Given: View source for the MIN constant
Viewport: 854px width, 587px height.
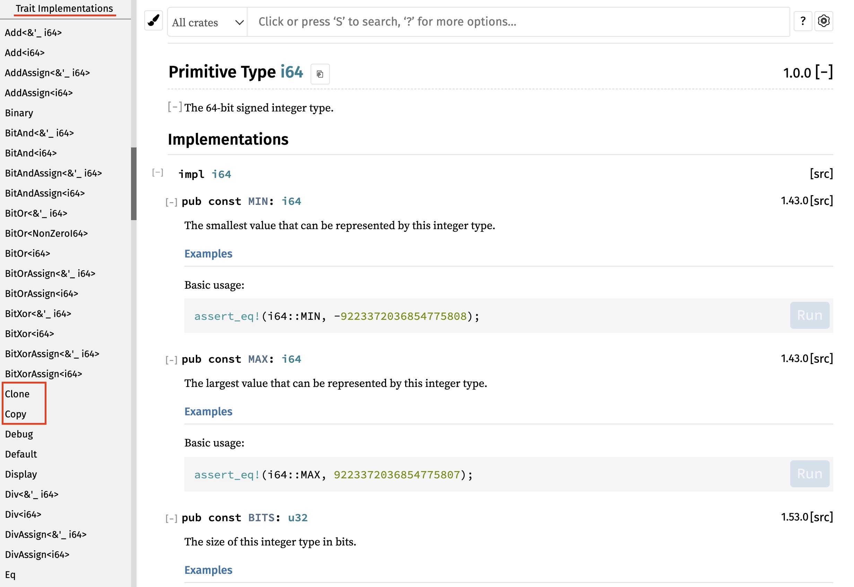Looking at the screenshot, I should click(x=821, y=201).
